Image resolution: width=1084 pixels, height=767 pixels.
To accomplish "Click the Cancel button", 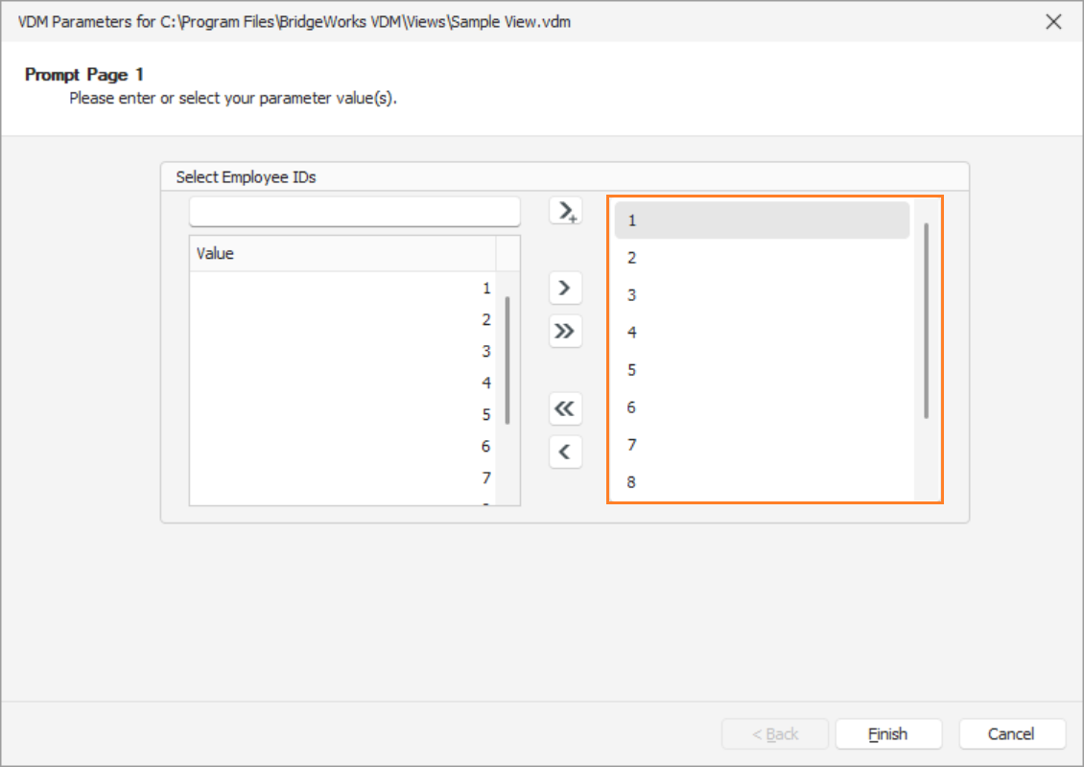I will tap(1011, 733).
